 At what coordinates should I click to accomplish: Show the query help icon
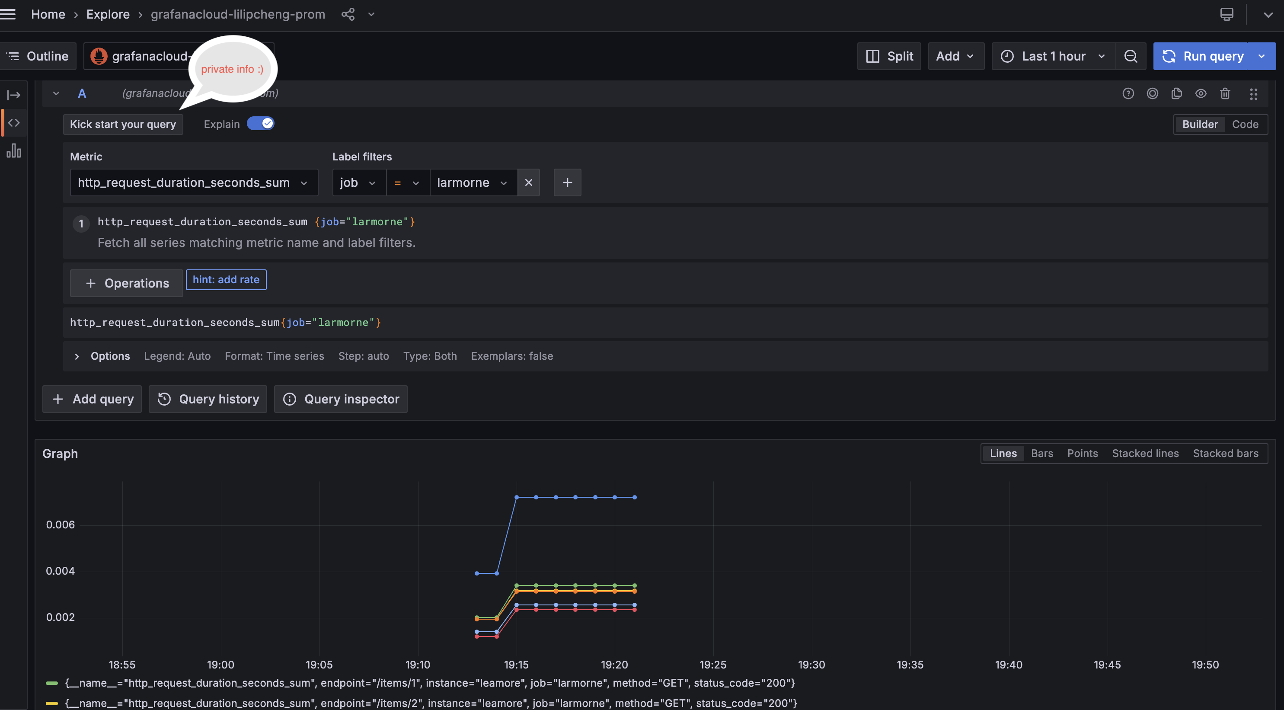1128,93
